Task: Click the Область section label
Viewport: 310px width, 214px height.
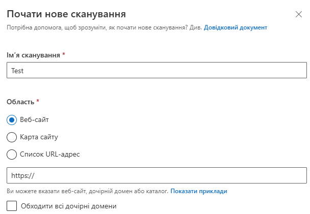Action: (20, 102)
